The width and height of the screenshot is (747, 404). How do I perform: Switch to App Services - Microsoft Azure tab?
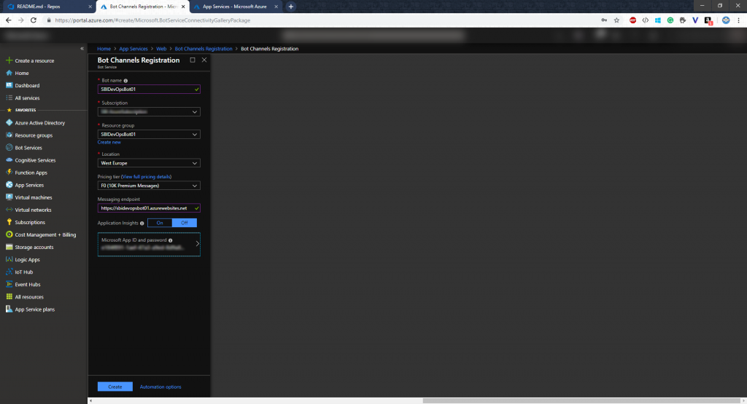pos(236,7)
